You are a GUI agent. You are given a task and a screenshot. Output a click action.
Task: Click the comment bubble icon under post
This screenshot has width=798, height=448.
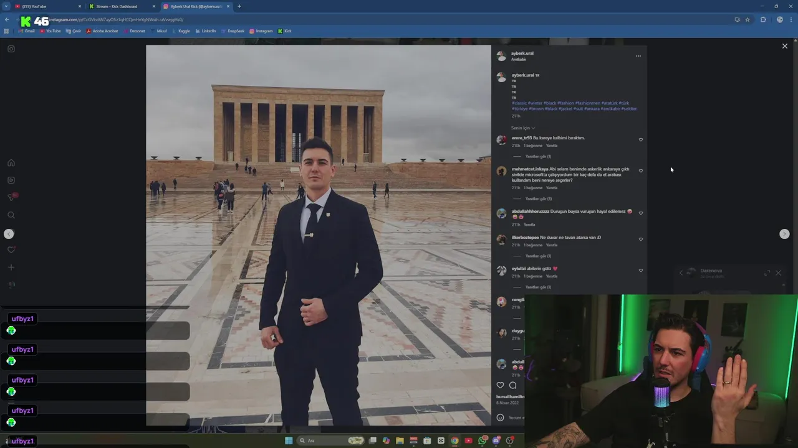[x=512, y=385]
